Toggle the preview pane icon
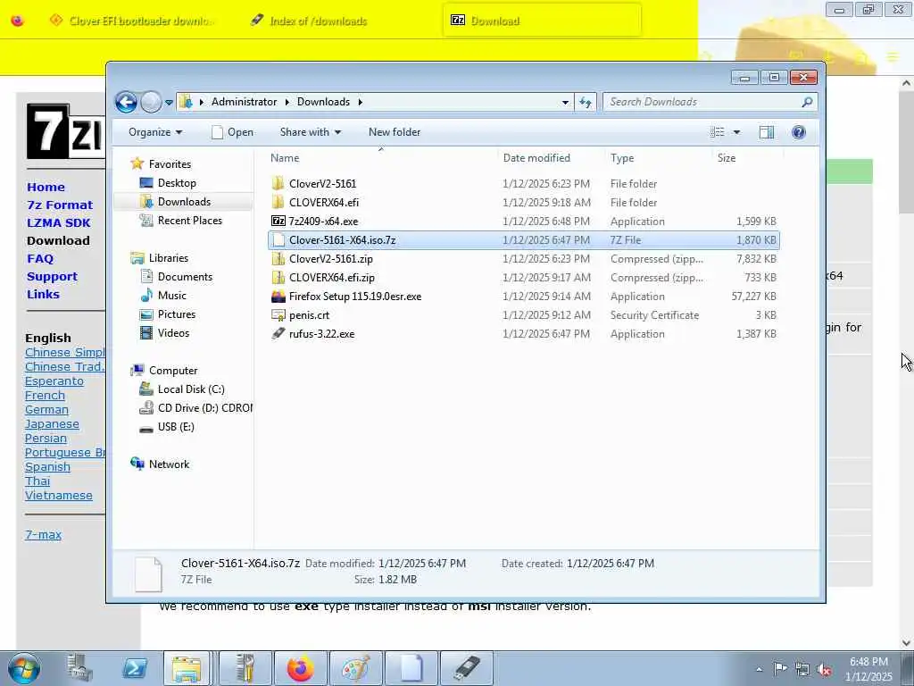 coord(767,132)
